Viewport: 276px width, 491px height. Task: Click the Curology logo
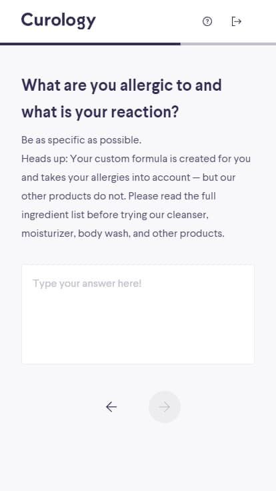[58, 21]
